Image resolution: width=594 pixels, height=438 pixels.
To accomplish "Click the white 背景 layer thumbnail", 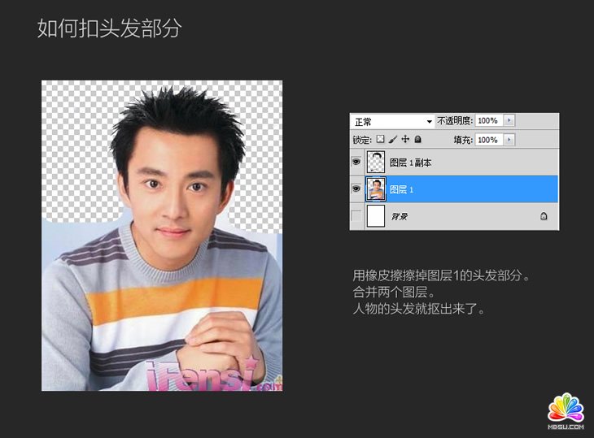I will (x=377, y=216).
